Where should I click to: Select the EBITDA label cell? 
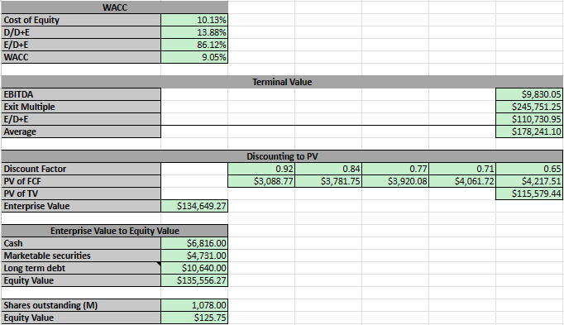(x=81, y=94)
